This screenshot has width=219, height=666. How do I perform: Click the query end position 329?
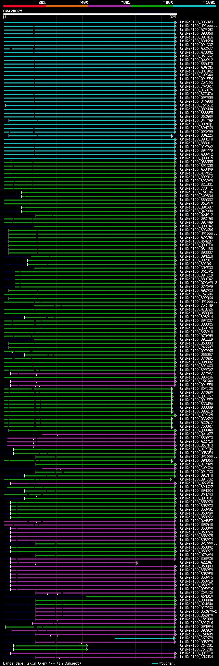(x=173, y=17)
